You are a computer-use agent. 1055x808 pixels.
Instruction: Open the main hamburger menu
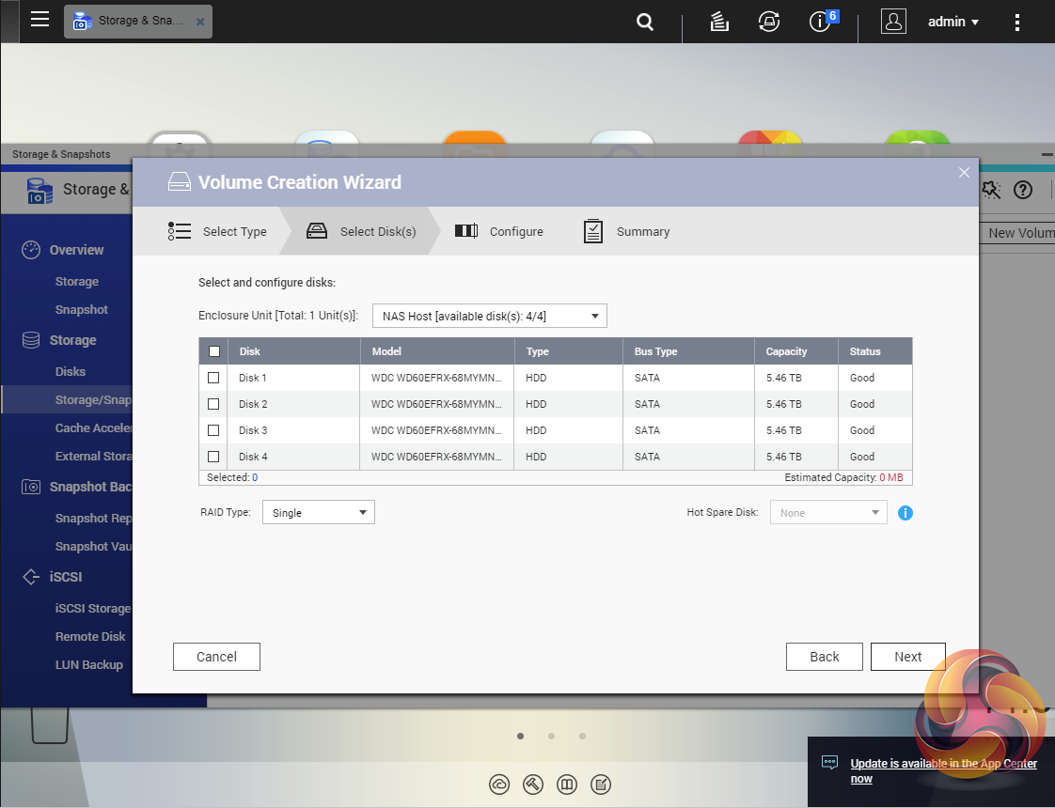pyautogui.click(x=39, y=20)
